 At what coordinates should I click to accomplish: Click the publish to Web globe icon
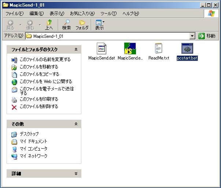tap(14, 82)
